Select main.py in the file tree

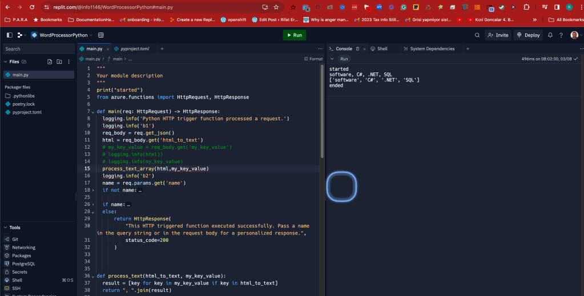(x=39, y=75)
